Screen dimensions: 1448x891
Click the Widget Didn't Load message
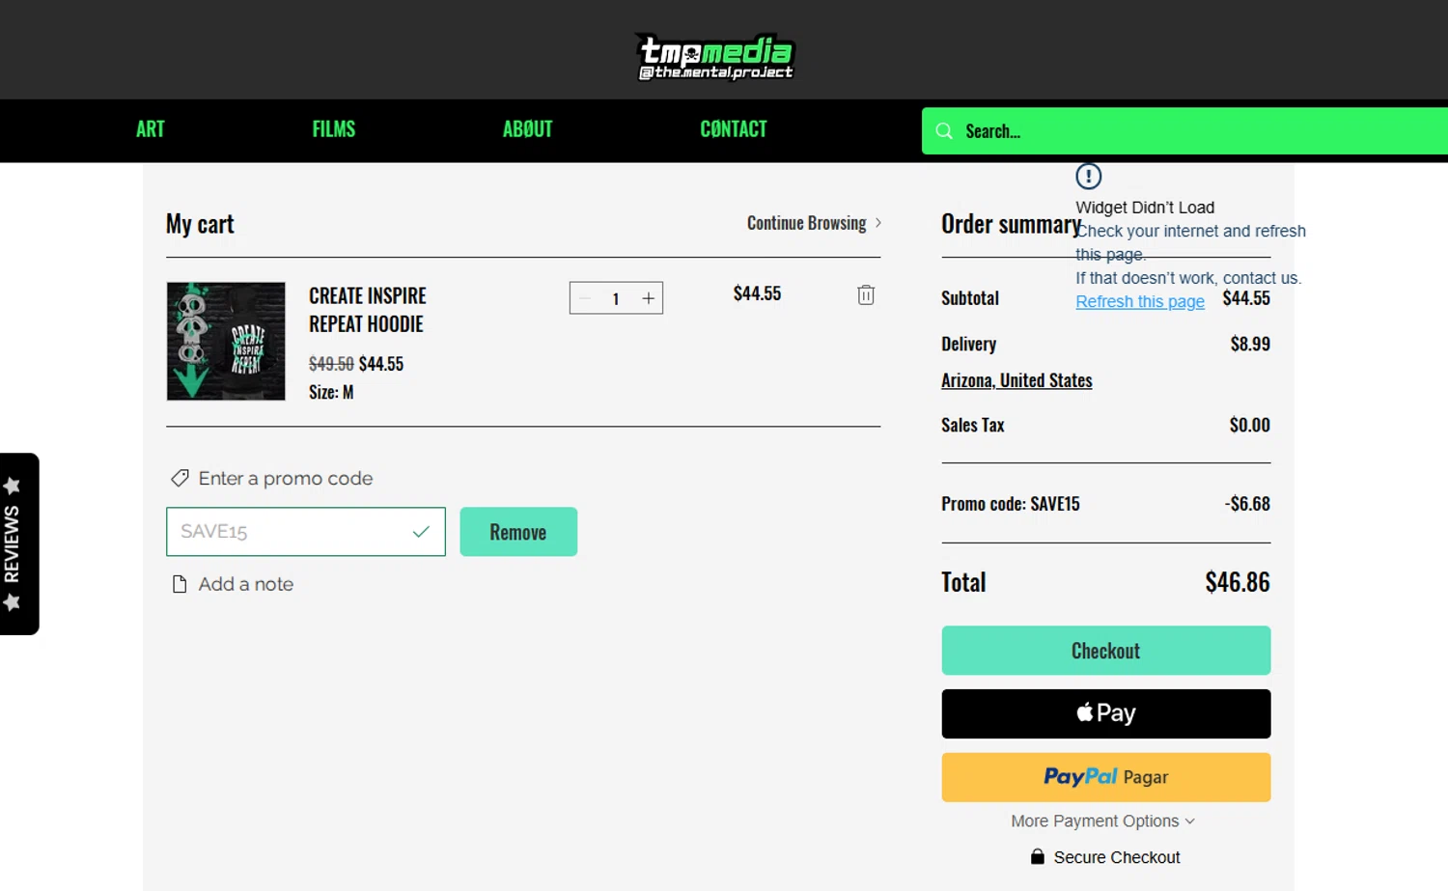click(x=1145, y=208)
